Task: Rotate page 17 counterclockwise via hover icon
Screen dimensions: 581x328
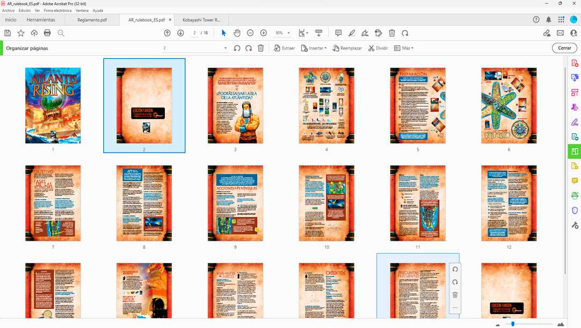Action: point(455,269)
